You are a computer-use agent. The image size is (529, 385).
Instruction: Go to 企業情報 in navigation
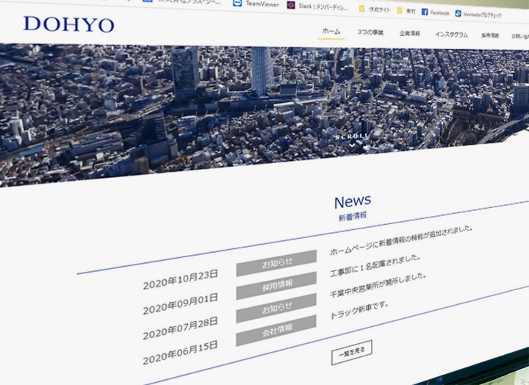(x=409, y=34)
